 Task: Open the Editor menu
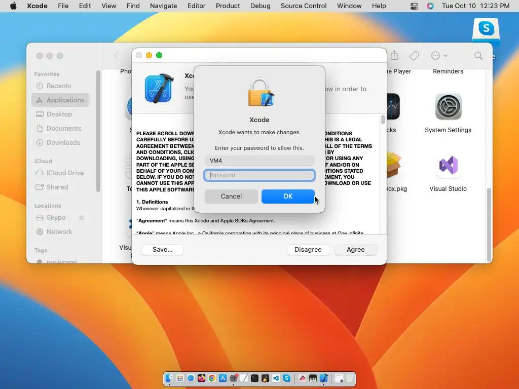coord(196,6)
